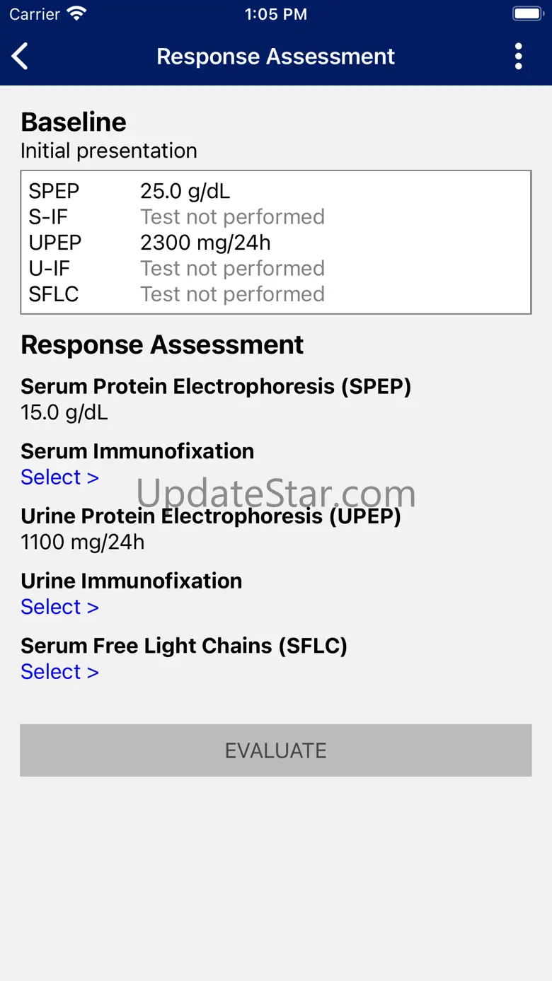Tap the Wi-Fi status icon

click(75, 14)
